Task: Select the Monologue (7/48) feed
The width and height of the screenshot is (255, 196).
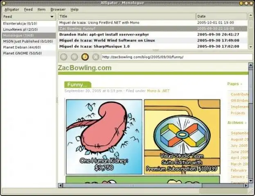Action: (29, 36)
